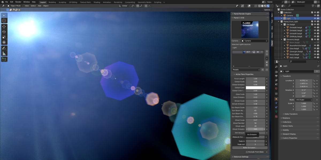Click the Bake Occlusion button
The height and width of the screenshot is (160, 321).
[250, 147]
